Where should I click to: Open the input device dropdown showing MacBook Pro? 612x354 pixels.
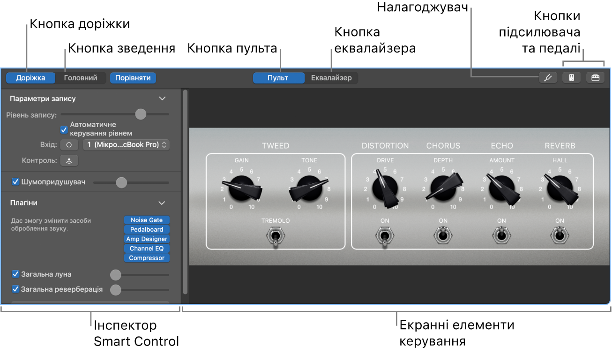(x=126, y=144)
